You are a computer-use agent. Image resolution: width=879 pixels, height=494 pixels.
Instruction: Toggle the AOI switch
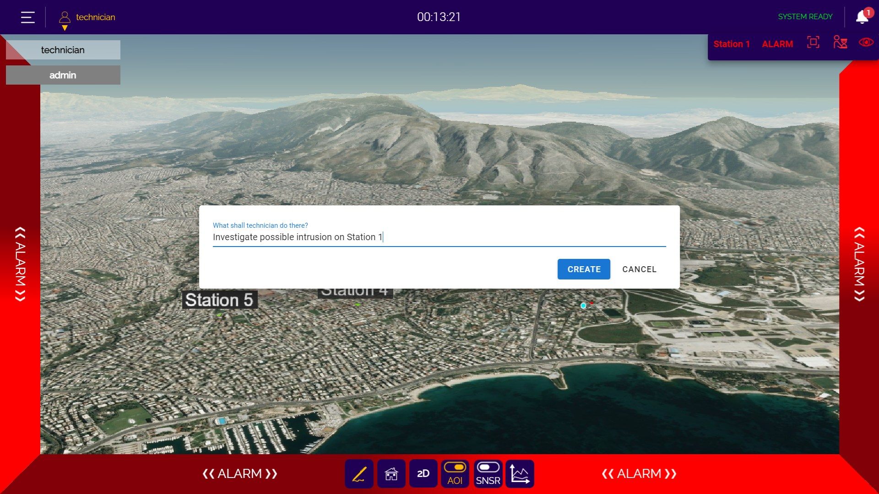pos(455,474)
